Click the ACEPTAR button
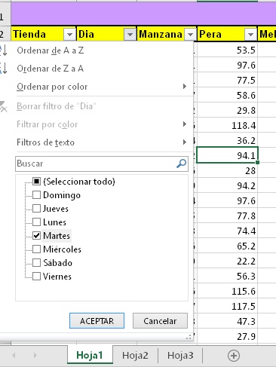This screenshot has height=367, width=276. click(97, 321)
